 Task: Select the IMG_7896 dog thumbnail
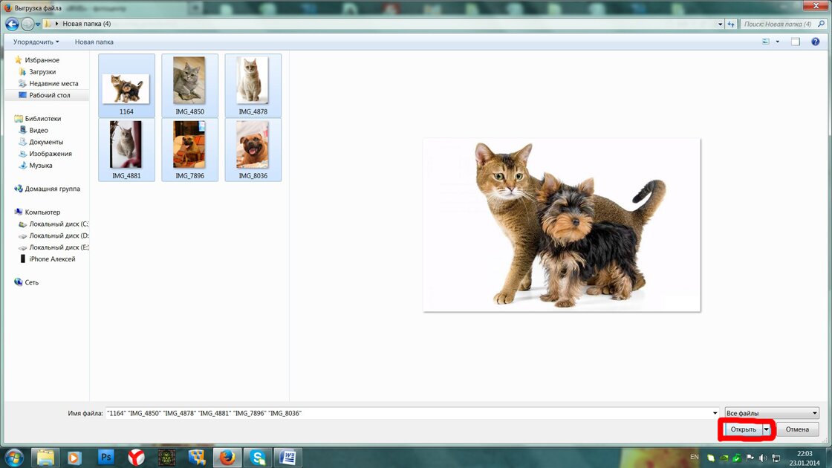point(189,149)
